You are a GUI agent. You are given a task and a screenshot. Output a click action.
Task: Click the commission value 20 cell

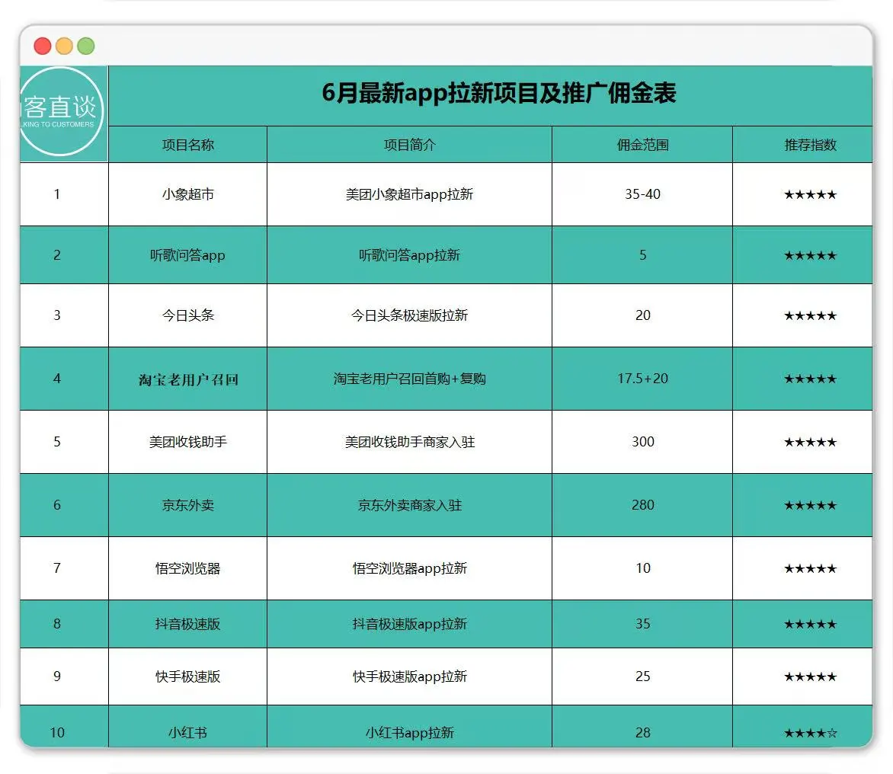tap(642, 315)
